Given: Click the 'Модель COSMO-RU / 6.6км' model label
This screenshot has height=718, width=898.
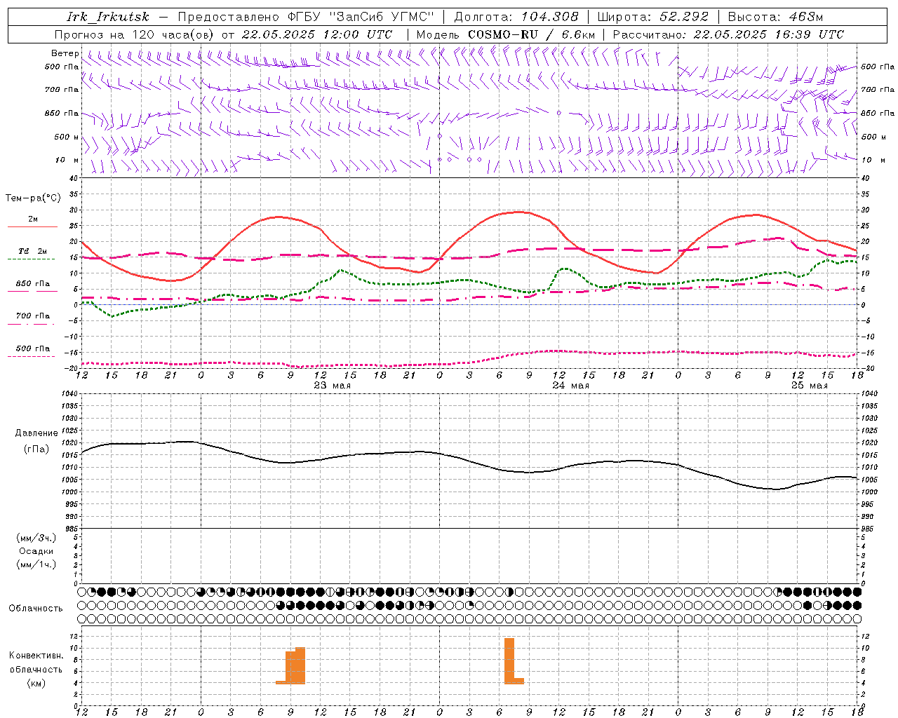Looking at the screenshot, I should click(x=506, y=34).
